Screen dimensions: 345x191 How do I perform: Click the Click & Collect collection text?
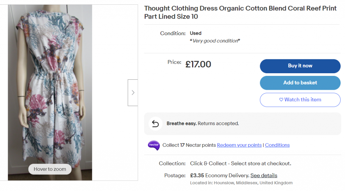240,163
